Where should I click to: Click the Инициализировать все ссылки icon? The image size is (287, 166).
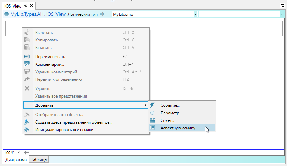click(x=27, y=130)
